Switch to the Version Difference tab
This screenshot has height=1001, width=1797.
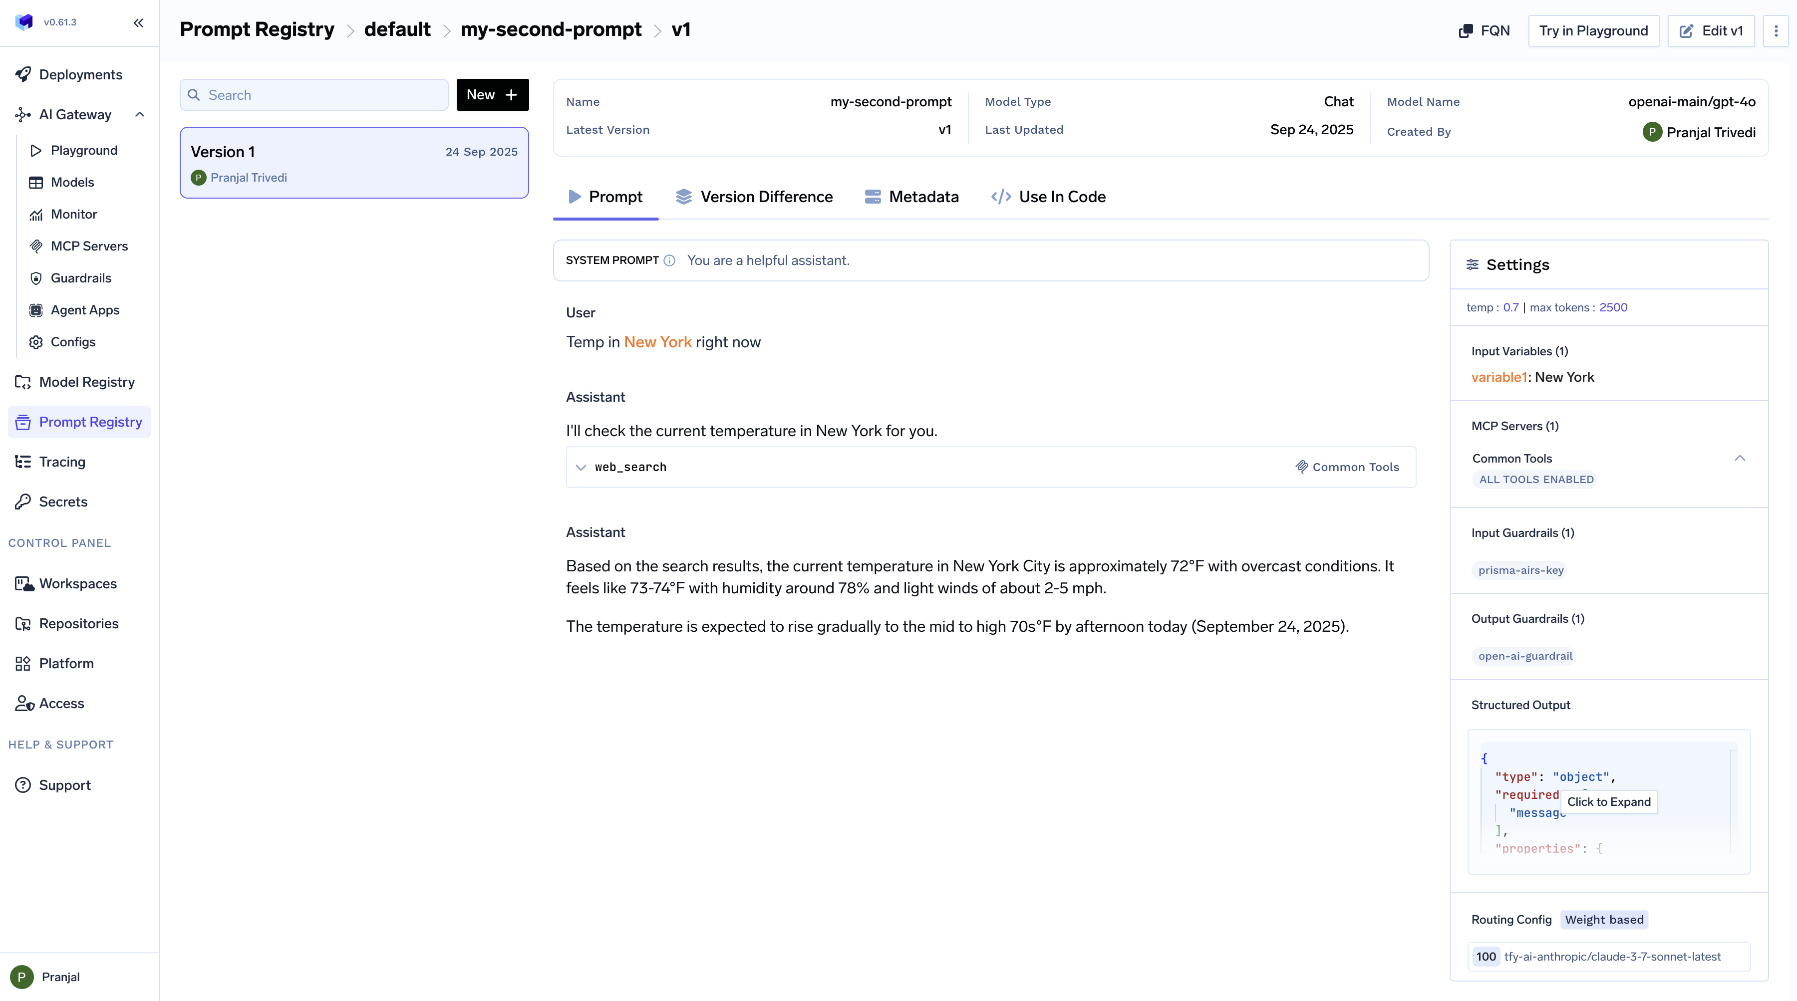(754, 197)
